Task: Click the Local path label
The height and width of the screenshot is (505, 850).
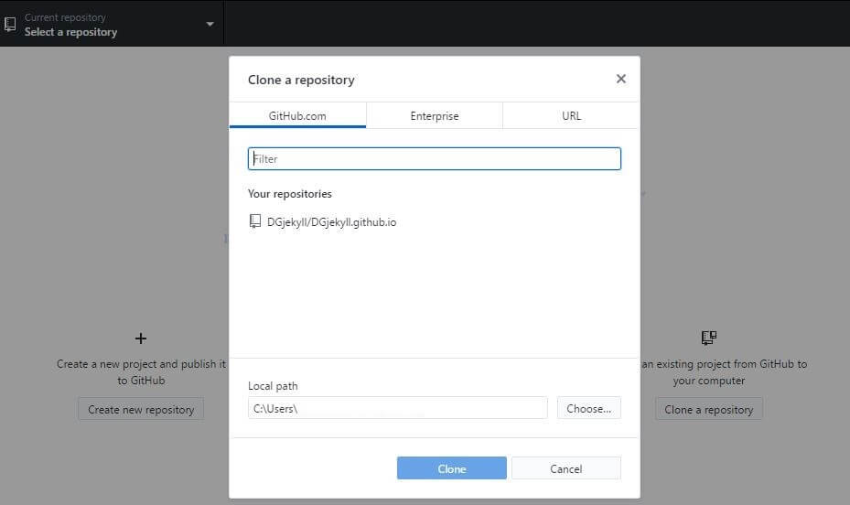Action: 273,386
